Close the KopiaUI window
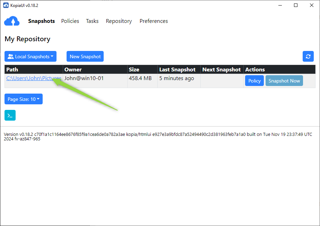 tap(311, 5)
